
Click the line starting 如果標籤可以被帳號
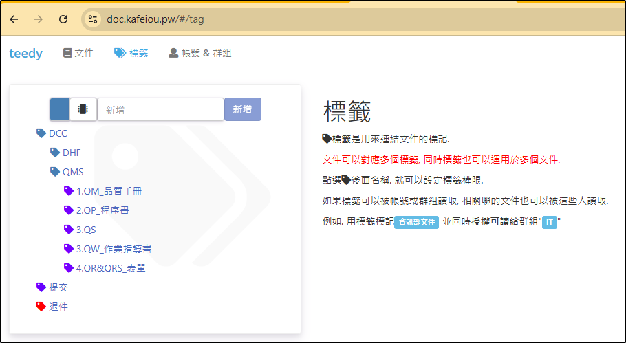(x=465, y=201)
